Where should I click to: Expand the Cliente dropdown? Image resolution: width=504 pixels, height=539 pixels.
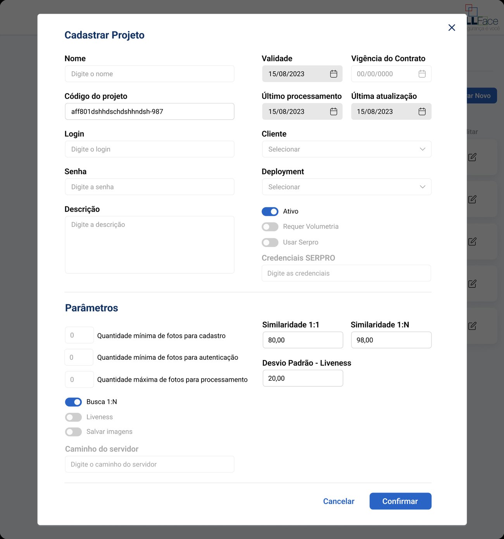tap(347, 149)
